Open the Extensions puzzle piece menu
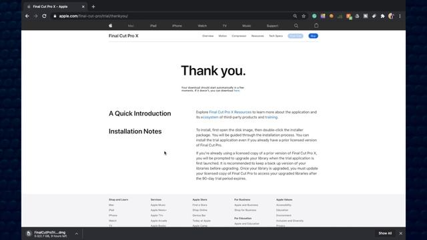Image resolution: width=427 pixels, height=240 pixels. click(x=382, y=16)
